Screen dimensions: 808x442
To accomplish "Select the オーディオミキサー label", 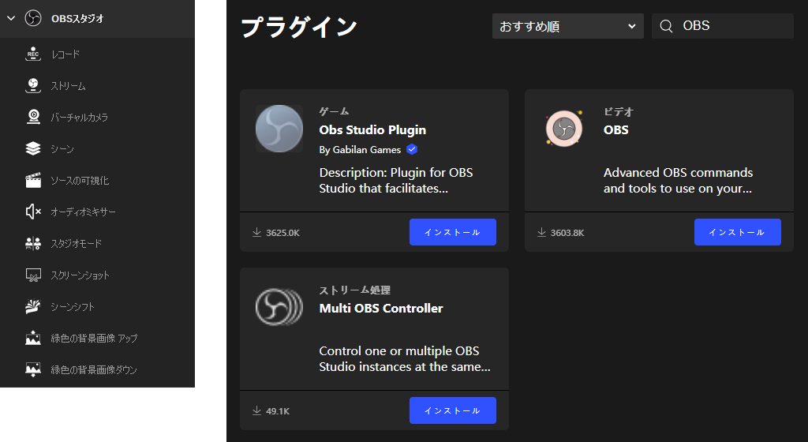I will pos(83,212).
